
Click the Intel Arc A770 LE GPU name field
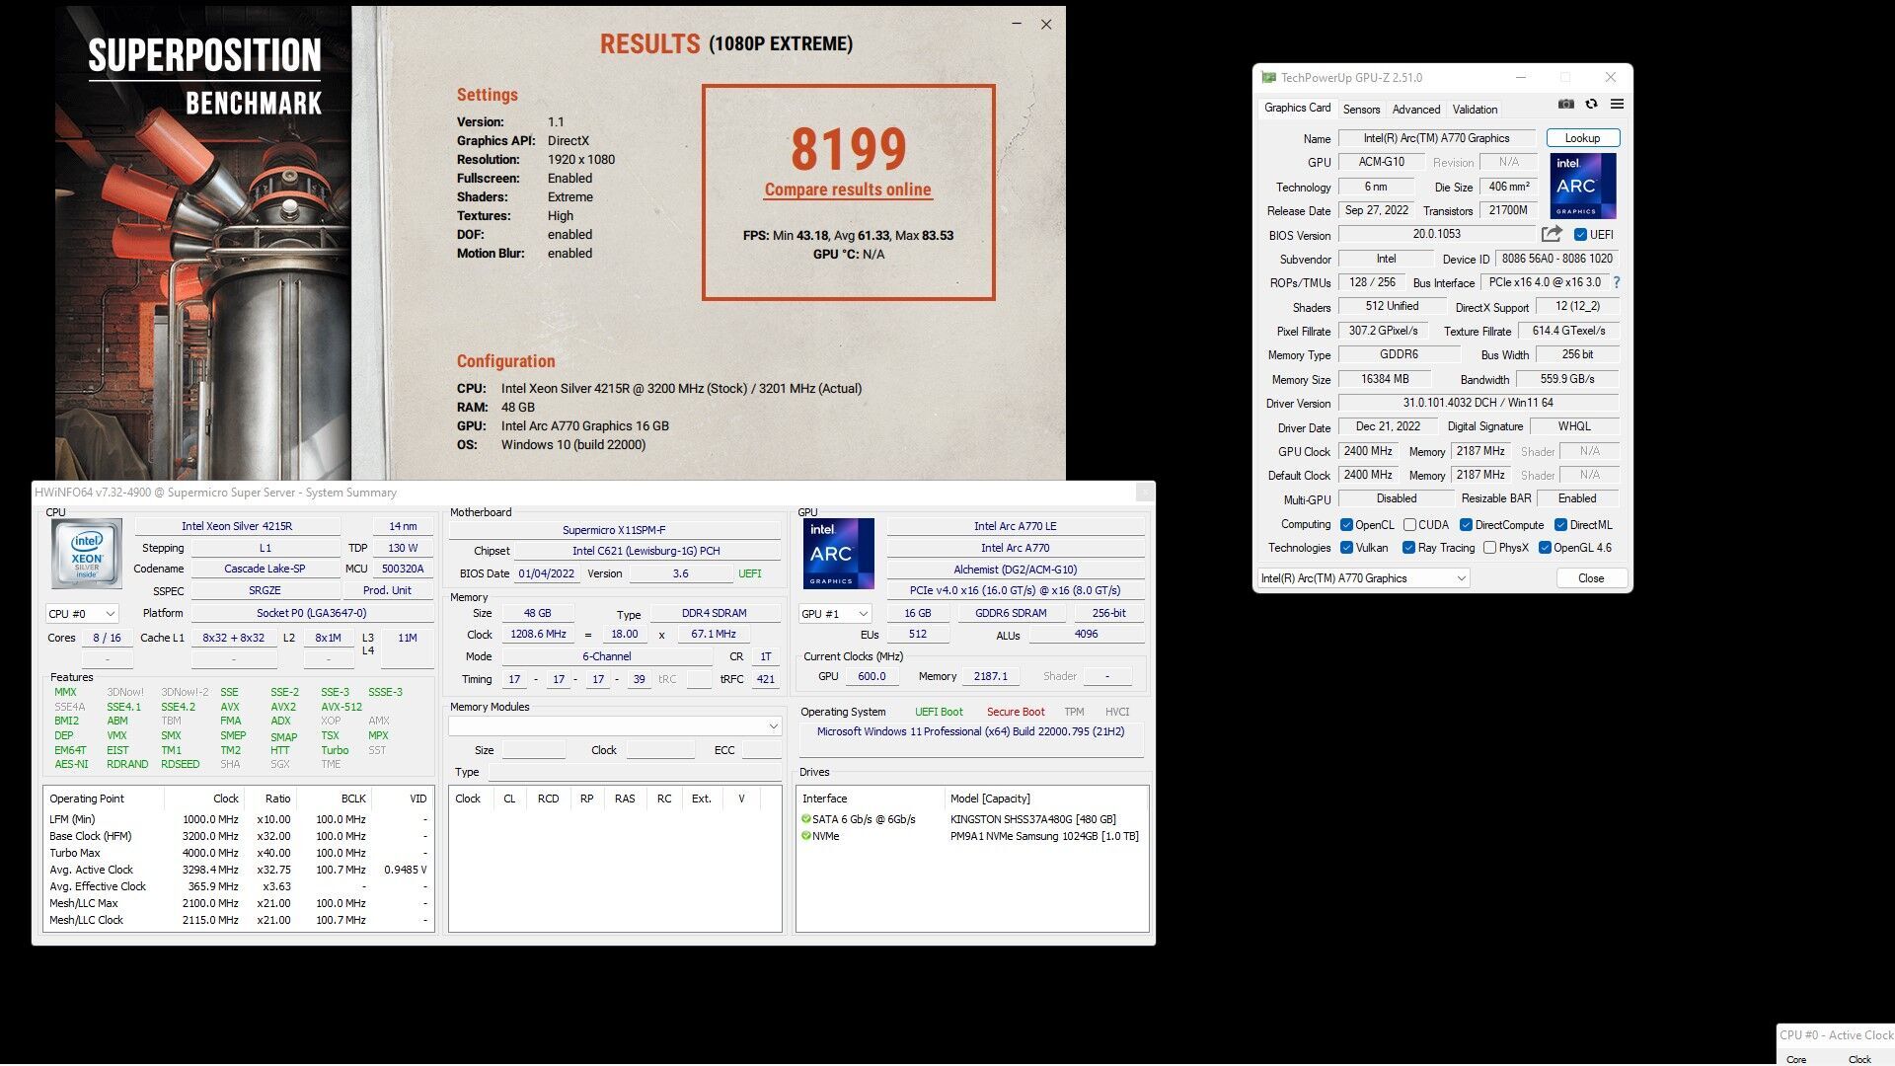tap(1015, 526)
